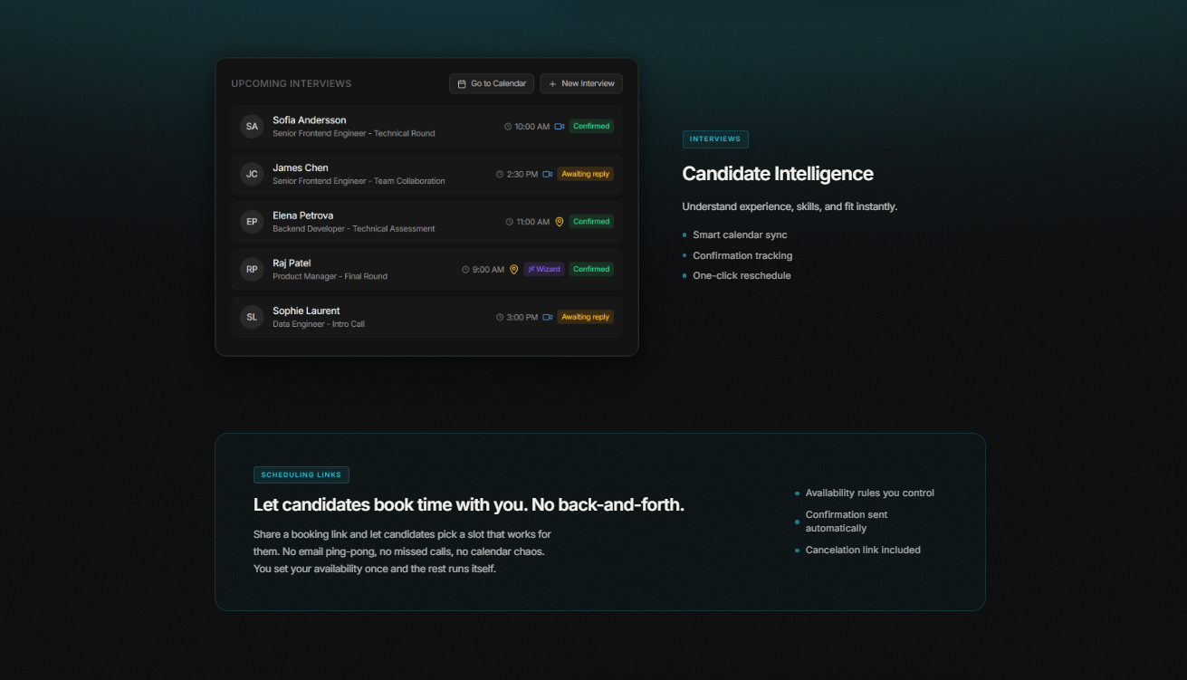
Task: Create a New Interview
Action: (581, 83)
